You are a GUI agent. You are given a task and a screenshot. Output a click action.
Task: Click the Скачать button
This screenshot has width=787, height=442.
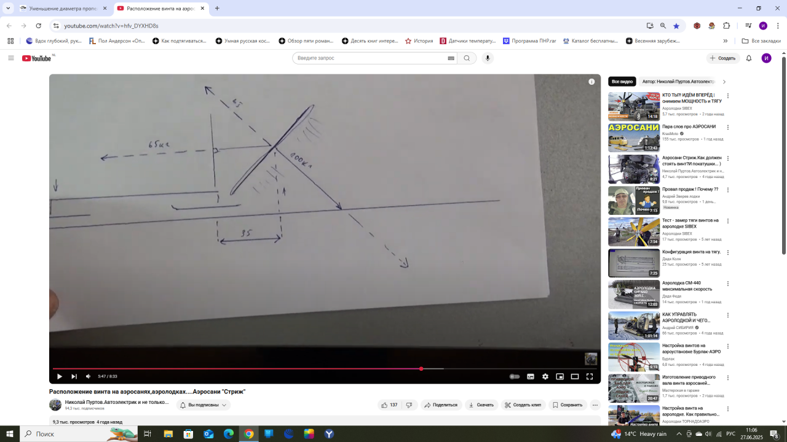[481, 405]
